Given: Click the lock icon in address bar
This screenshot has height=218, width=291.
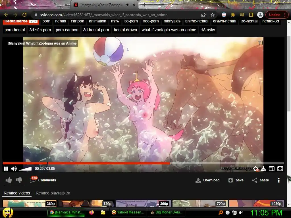Looking at the screenshot, I should point(36,15).
